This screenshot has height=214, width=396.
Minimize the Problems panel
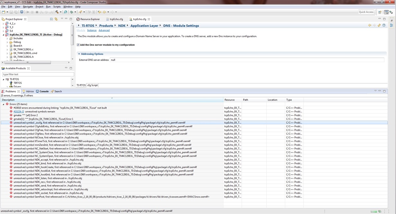click(x=380, y=91)
